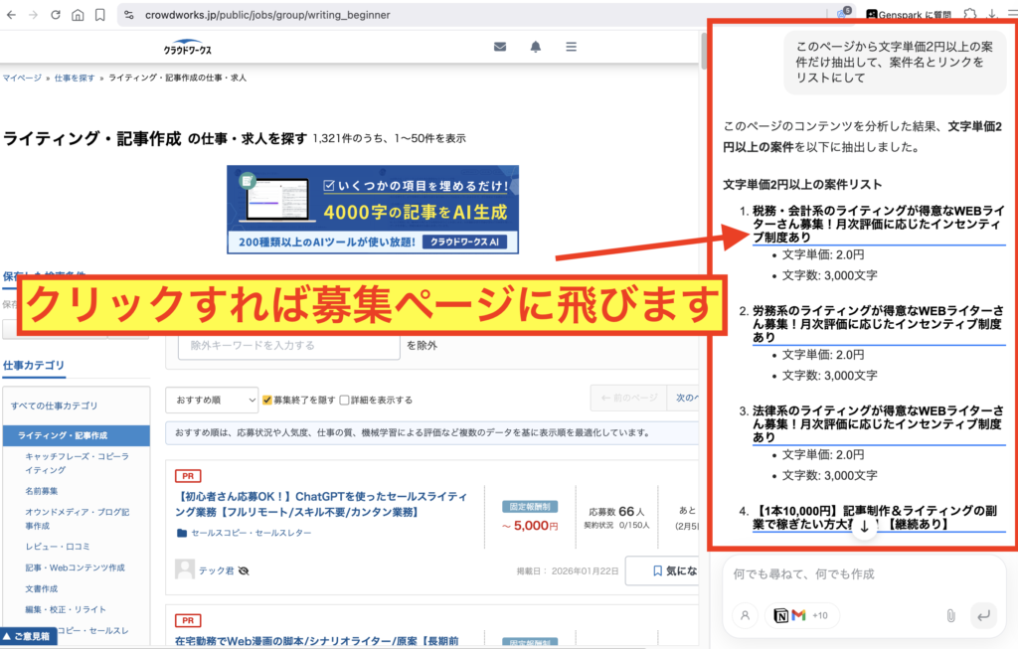Open the CrowdWorks hamburger menu
1018x649 pixels.
tap(571, 47)
